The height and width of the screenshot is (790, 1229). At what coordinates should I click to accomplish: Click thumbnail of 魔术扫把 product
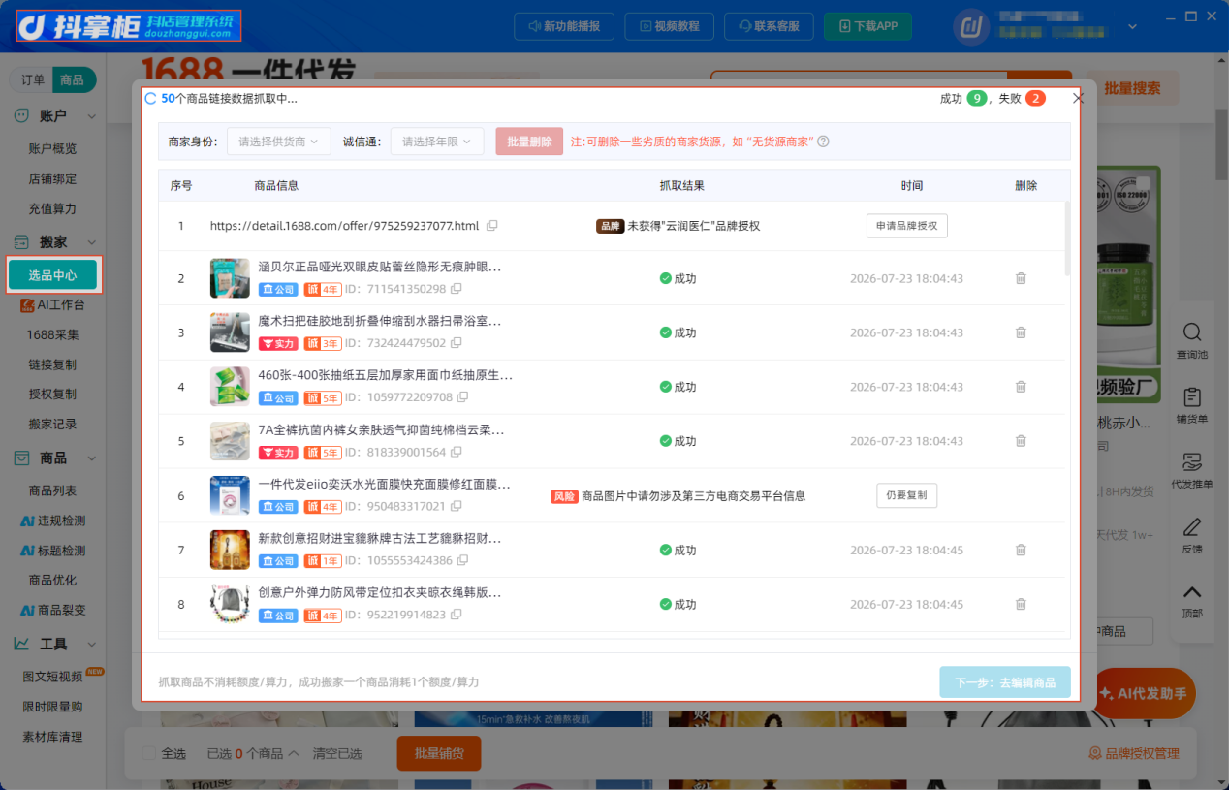click(230, 332)
